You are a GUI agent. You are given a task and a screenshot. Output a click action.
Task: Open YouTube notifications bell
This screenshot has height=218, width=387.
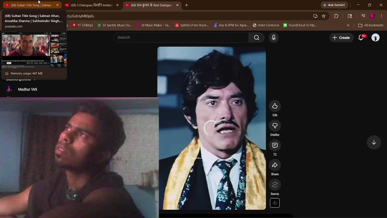(361, 38)
